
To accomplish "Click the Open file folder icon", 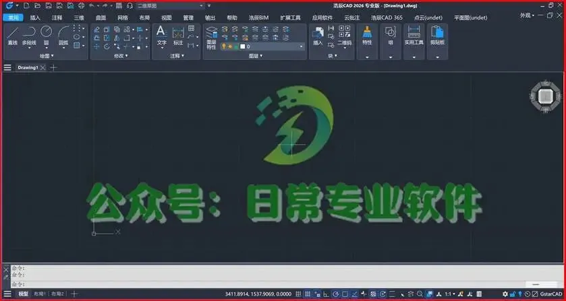I will point(37,6).
